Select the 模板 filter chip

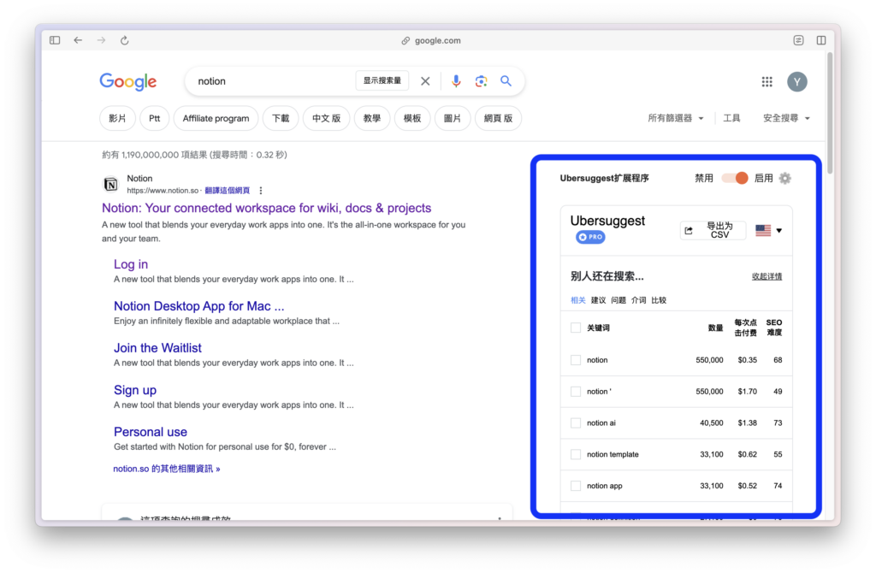412,118
